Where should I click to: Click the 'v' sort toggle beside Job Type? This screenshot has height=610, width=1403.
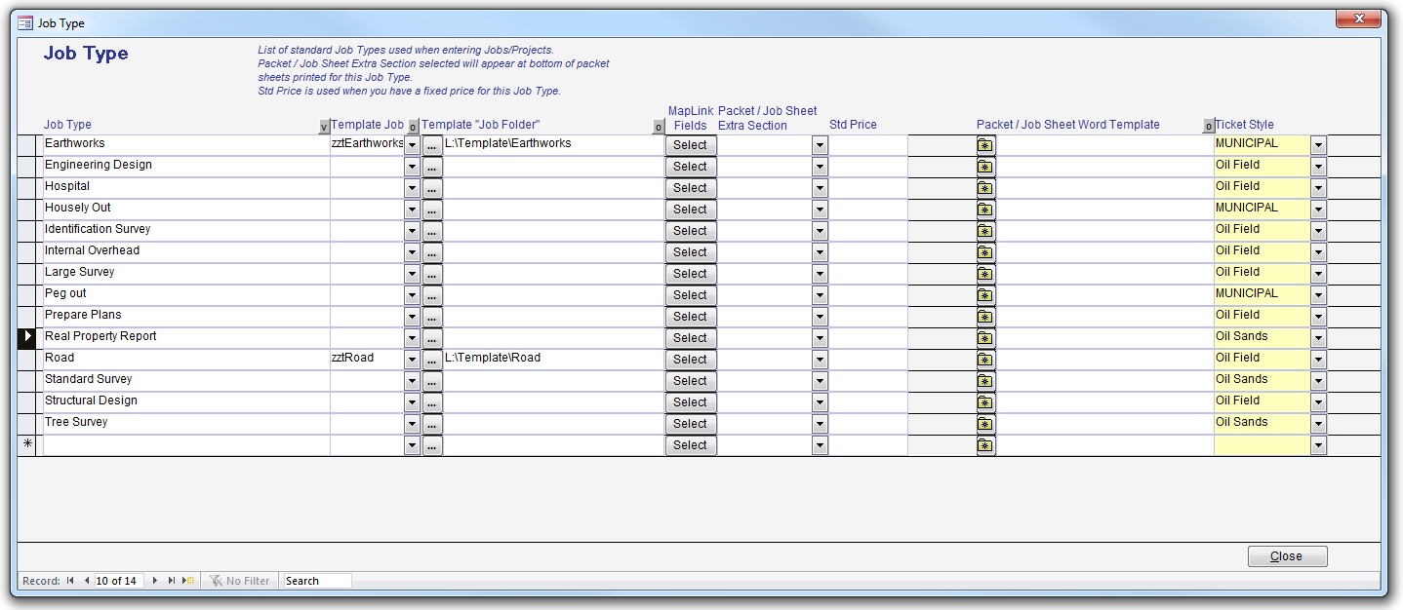tap(324, 127)
